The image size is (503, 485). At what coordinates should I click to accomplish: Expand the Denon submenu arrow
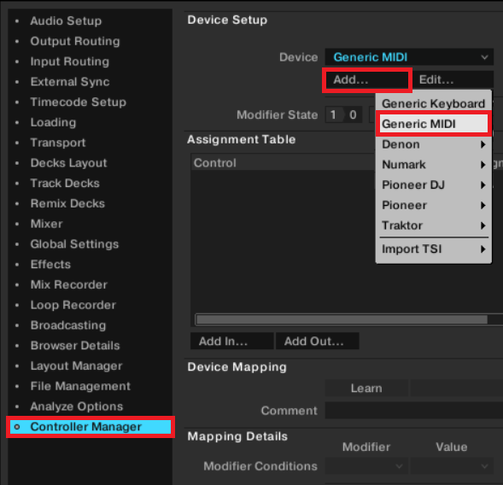coord(483,144)
